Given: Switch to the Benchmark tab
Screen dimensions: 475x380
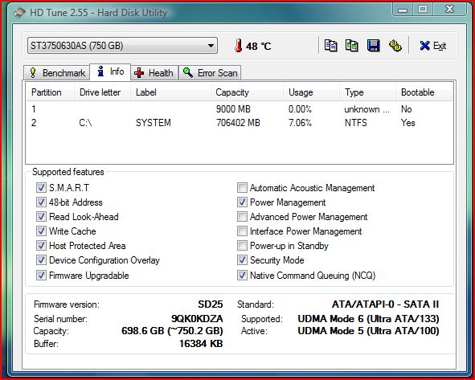Looking at the screenshot, I should tap(56, 72).
